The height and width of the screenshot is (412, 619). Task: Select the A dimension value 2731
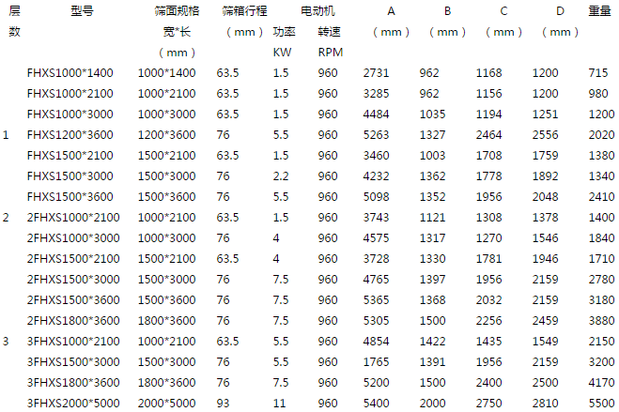tap(376, 72)
